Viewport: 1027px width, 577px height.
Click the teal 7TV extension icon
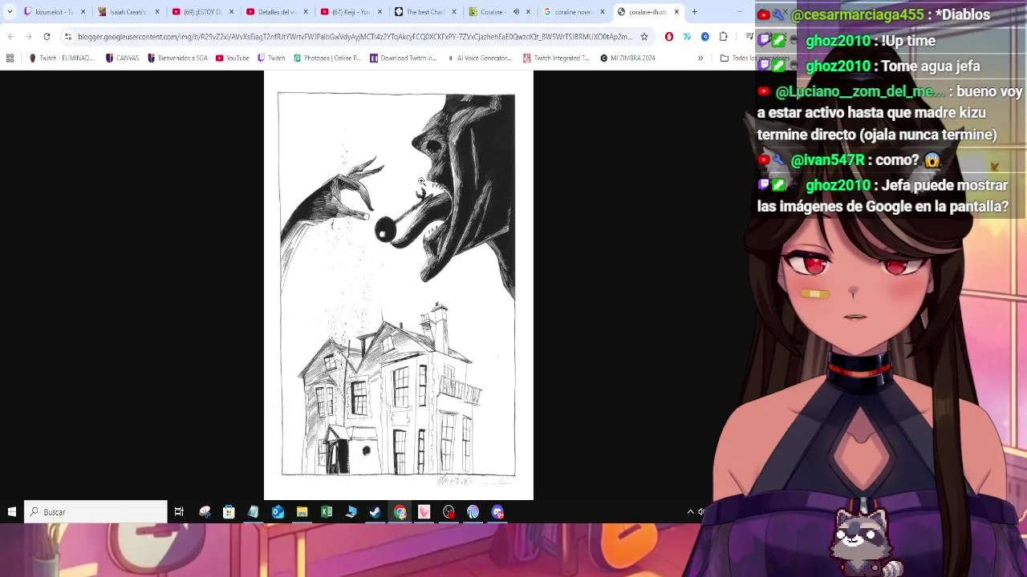[688, 37]
